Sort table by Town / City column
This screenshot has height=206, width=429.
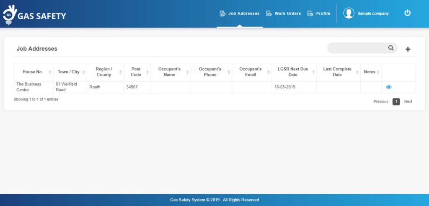[x=69, y=72]
